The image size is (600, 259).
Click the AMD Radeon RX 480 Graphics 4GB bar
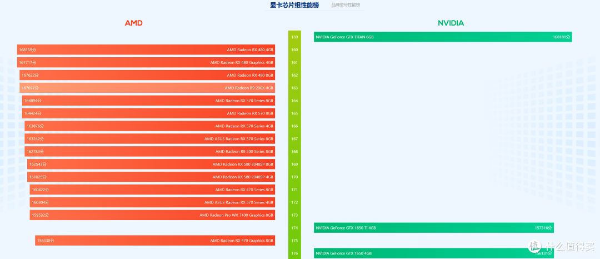[146, 62]
